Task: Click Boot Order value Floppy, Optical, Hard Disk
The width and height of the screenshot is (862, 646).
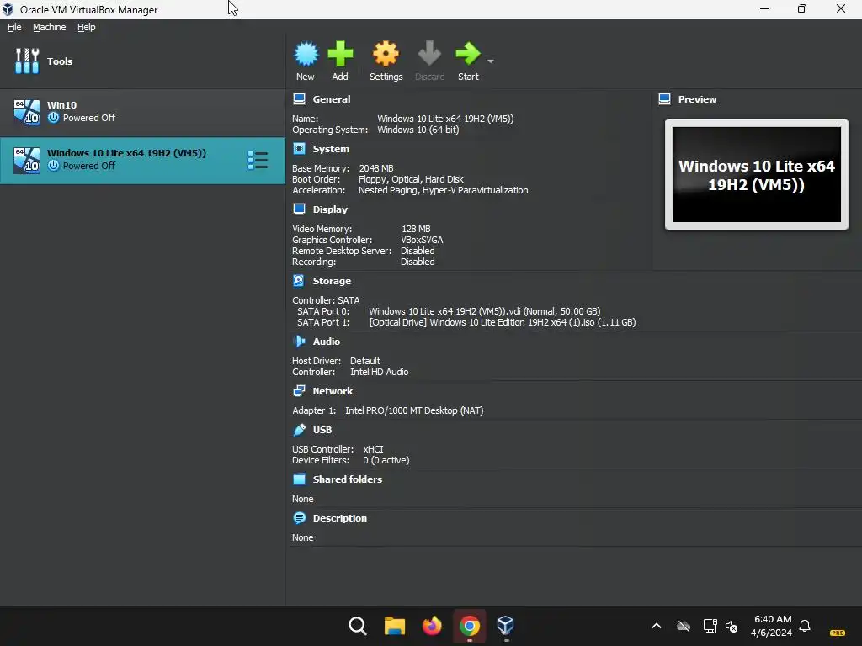Action: coord(411,179)
